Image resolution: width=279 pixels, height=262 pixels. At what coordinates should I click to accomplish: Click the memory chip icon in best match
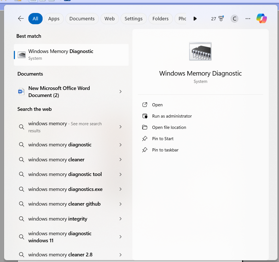(x=22, y=55)
